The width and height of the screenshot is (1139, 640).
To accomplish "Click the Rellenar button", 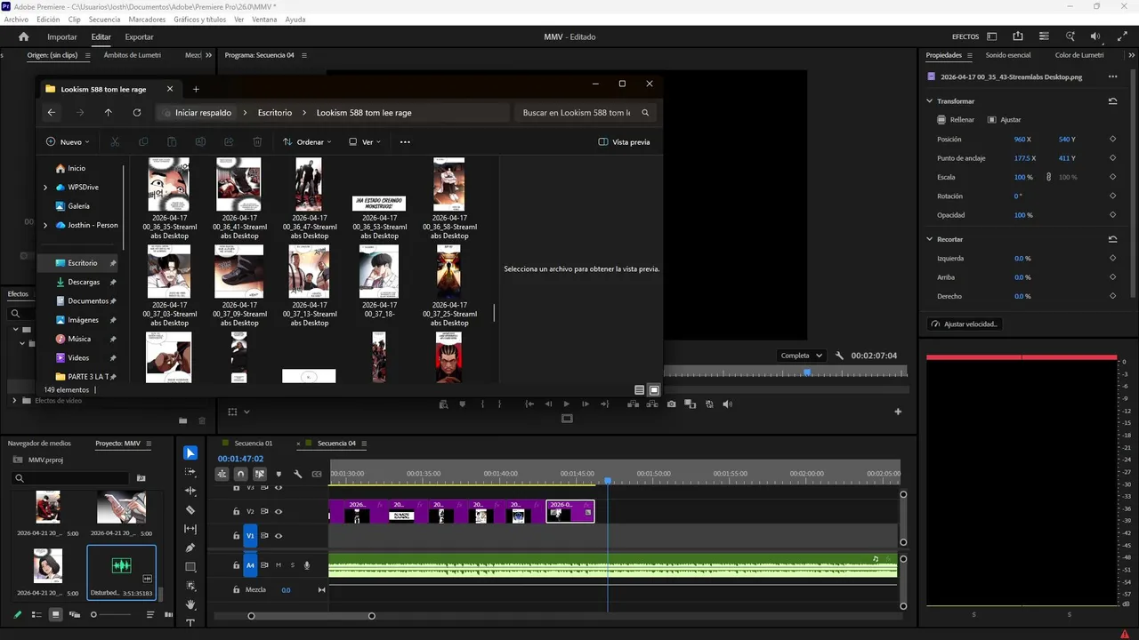I will tap(956, 120).
